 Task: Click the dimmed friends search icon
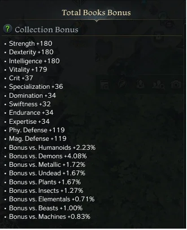158,85
